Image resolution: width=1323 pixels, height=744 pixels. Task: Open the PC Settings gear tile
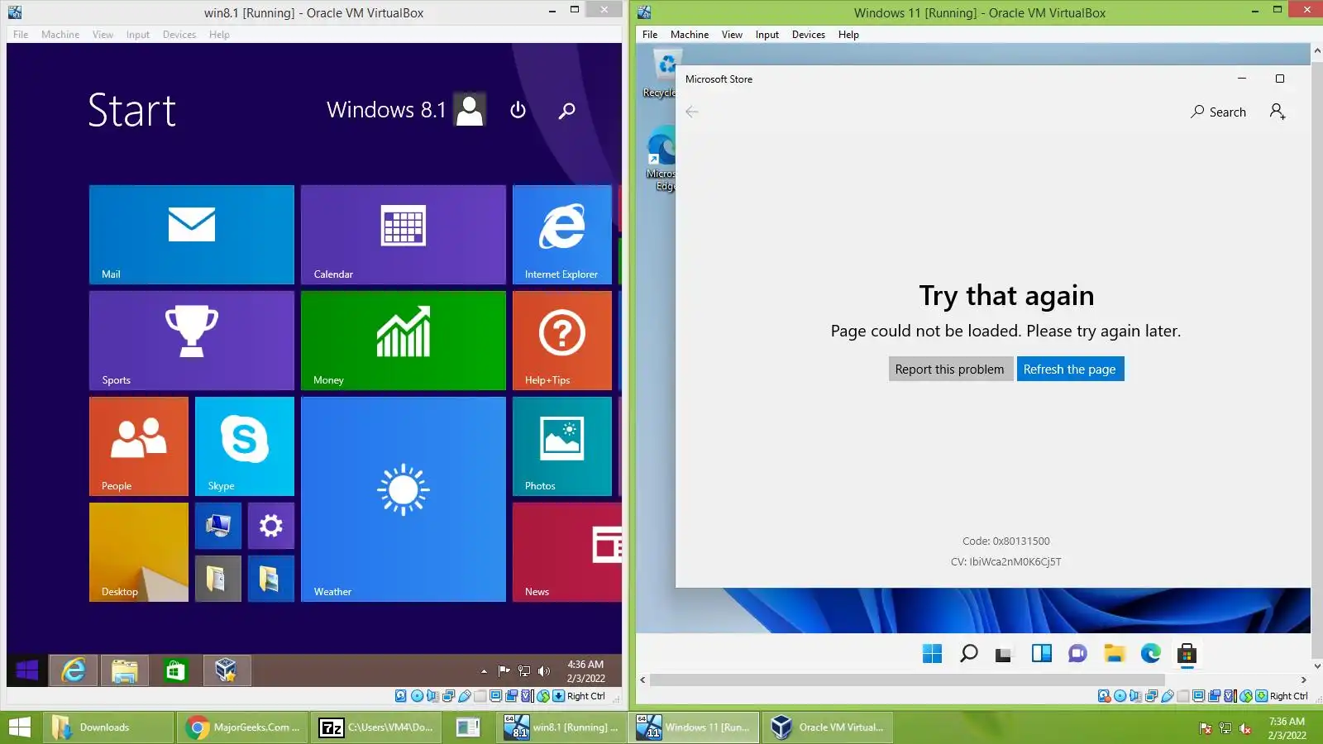271,526
